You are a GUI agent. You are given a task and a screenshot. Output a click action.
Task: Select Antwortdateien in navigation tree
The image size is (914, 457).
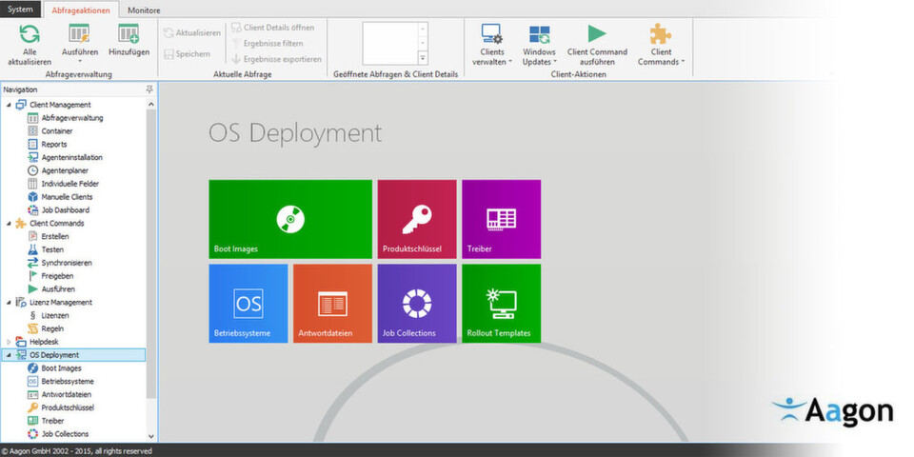click(x=67, y=394)
